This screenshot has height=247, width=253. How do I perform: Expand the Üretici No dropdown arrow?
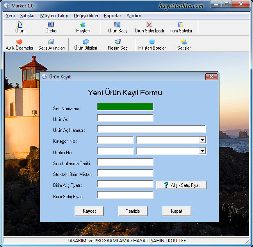(202, 151)
